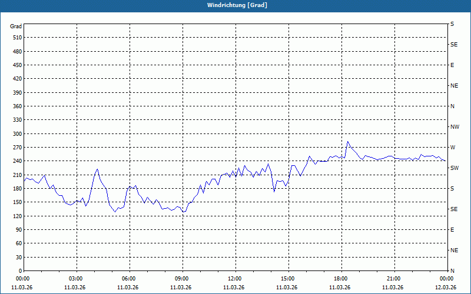This screenshot has width=471, height=294.
Task: Select the 270 degree axis label
Action: point(18,148)
